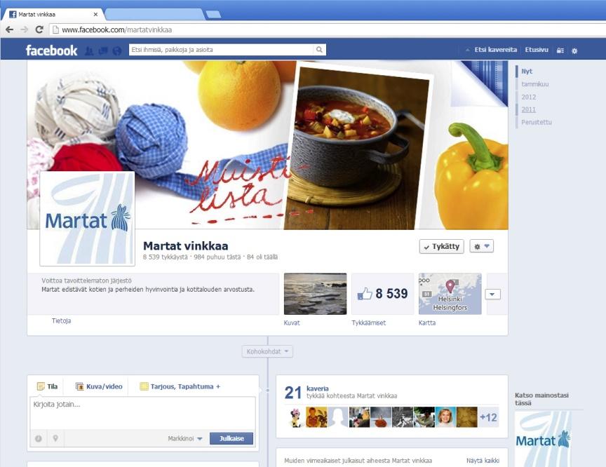Screen dimensions: 606x467
Task: Open notifications globe icon
Action: point(116,50)
